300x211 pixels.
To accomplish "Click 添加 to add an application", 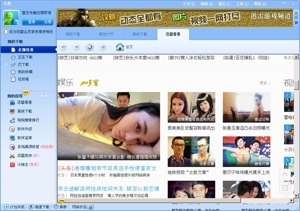I will [45, 96].
